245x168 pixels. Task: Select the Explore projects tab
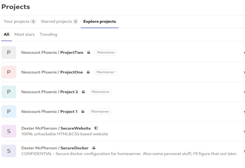coord(99,22)
